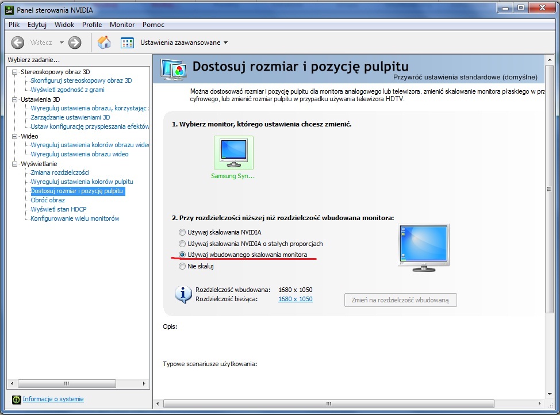Click the main panel scroll-right arrow
The height and width of the screenshot is (415, 560).
tap(539, 404)
